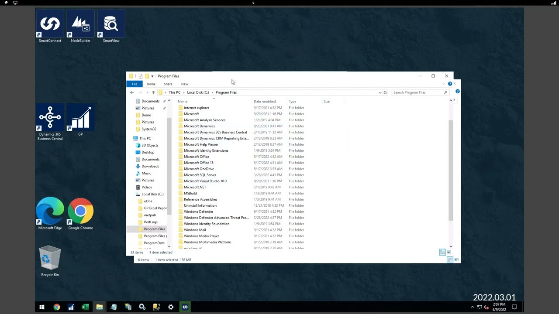Image resolution: width=559 pixels, height=314 pixels.
Task: Select System32 in Quick access
Action: [x=149, y=129]
